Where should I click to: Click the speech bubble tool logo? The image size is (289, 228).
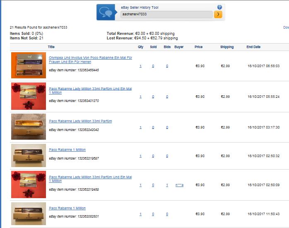click(x=106, y=13)
